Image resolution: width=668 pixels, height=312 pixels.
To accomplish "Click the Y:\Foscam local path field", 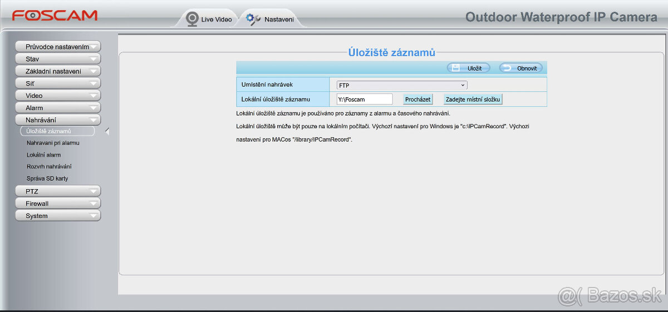I will (x=365, y=100).
